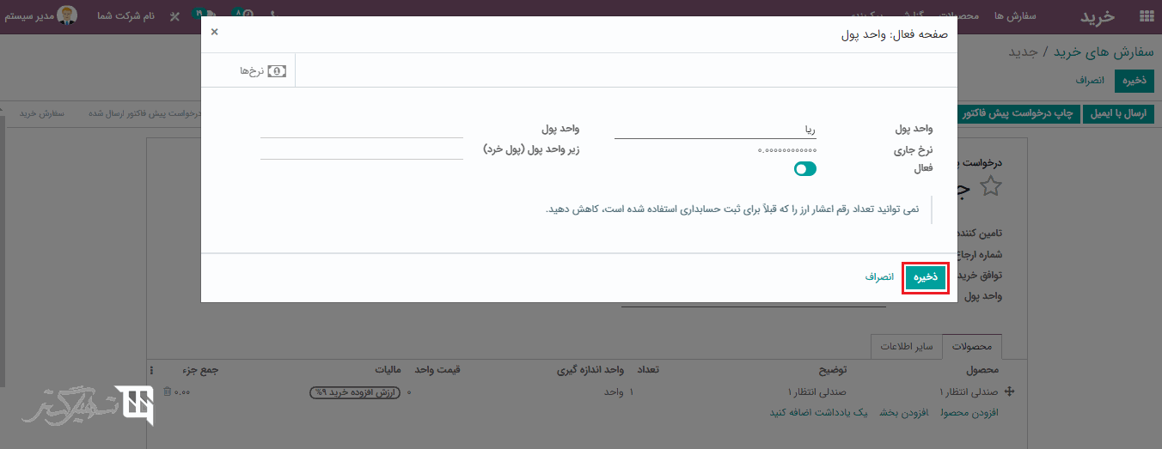Save the currency dialog

point(925,277)
